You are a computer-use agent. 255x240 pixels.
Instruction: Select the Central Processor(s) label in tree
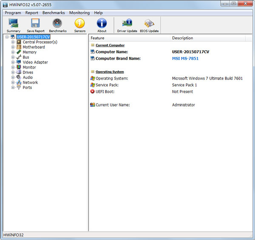[x=40, y=42]
